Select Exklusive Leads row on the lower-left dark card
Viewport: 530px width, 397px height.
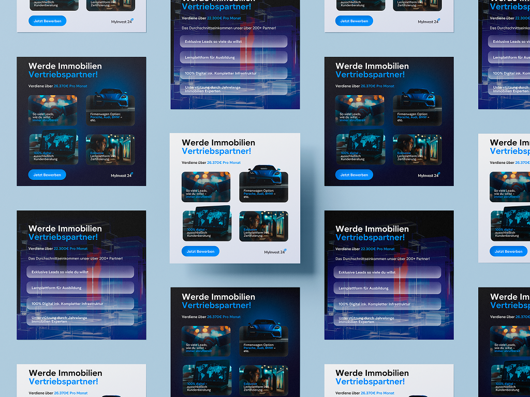point(80,272)
